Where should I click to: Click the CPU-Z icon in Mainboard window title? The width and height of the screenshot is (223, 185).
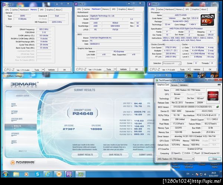76,4
